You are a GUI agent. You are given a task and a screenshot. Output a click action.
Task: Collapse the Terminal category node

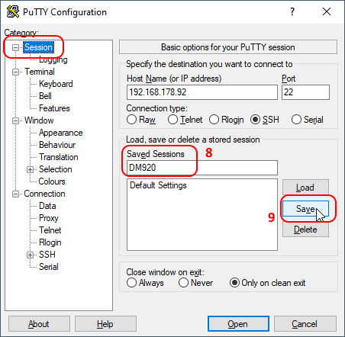16,72
